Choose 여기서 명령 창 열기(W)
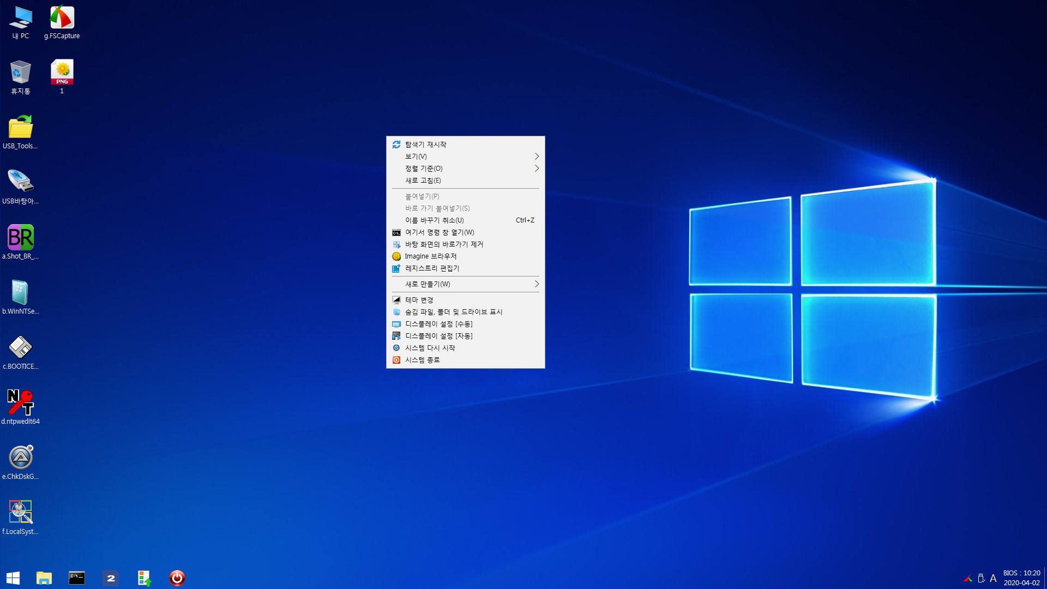 coord(466,232)
